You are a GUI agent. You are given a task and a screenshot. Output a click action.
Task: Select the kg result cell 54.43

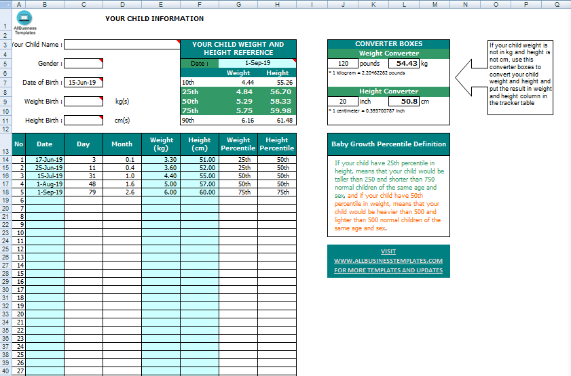pos(404,63)
